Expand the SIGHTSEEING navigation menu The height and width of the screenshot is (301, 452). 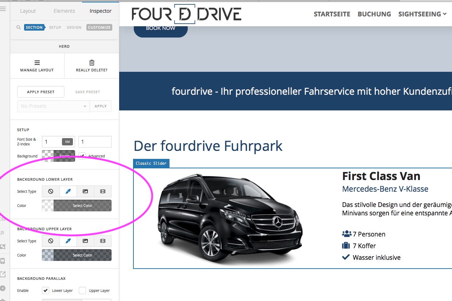(x=422, y=14)
